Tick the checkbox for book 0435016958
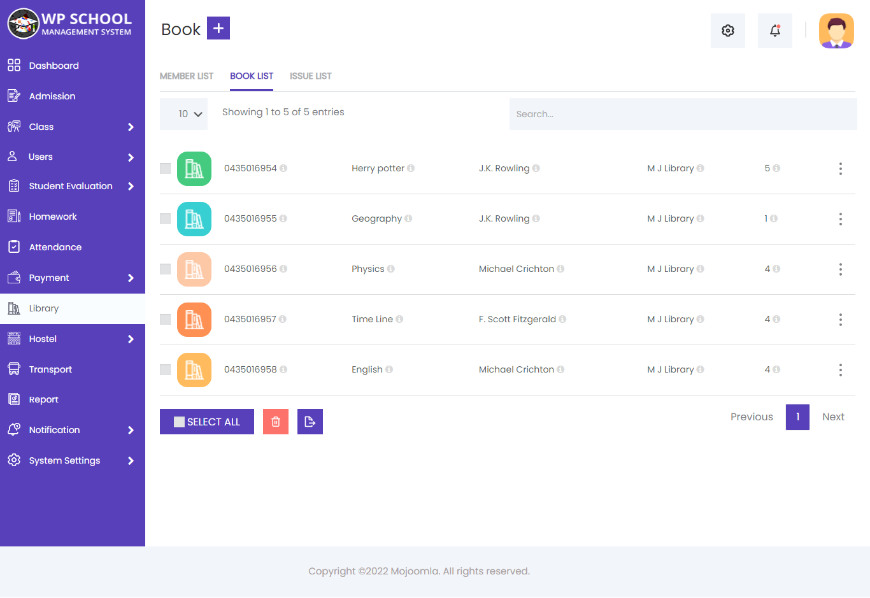Screen dimensions: 870x598 (165, 369)
